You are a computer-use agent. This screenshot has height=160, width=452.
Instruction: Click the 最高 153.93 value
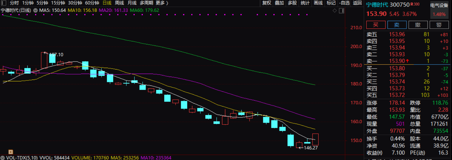tap(397, 110)
